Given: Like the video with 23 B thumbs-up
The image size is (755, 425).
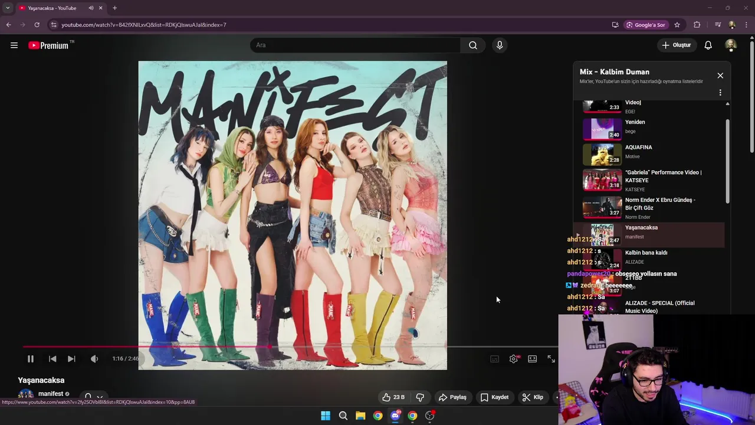Looking at the screenshot, I should point(393,397).
